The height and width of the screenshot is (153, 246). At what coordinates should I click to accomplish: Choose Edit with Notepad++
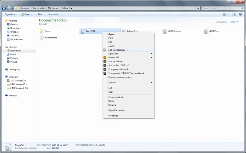(x=128, y=50)
